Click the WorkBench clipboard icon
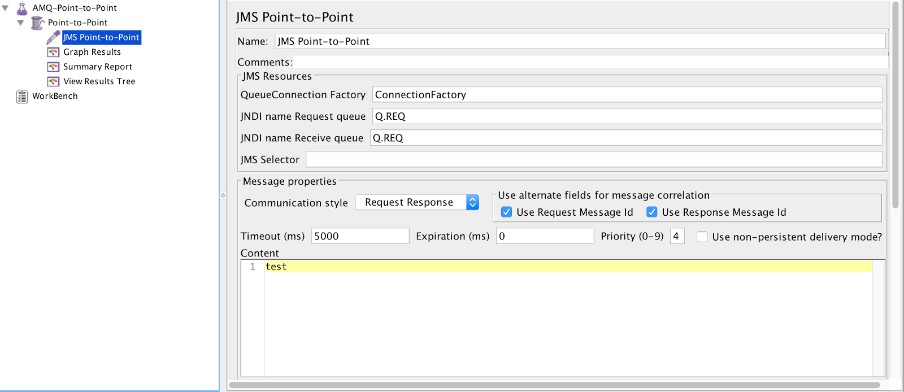Image resolution: width=904 pixels, height=392 pixels. tap(22, 97)
